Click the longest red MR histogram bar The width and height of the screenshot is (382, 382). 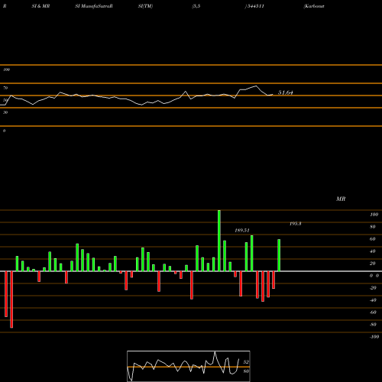pos(11,299)
